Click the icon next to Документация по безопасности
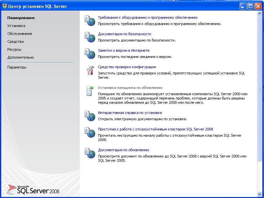 click(x=90, y=37)
